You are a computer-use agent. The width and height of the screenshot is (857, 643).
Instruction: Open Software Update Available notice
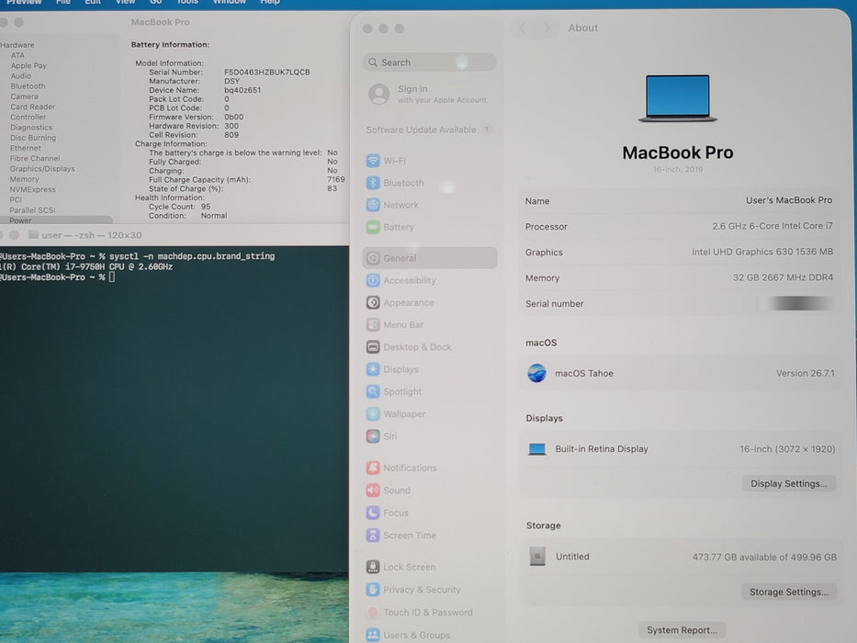429,130
